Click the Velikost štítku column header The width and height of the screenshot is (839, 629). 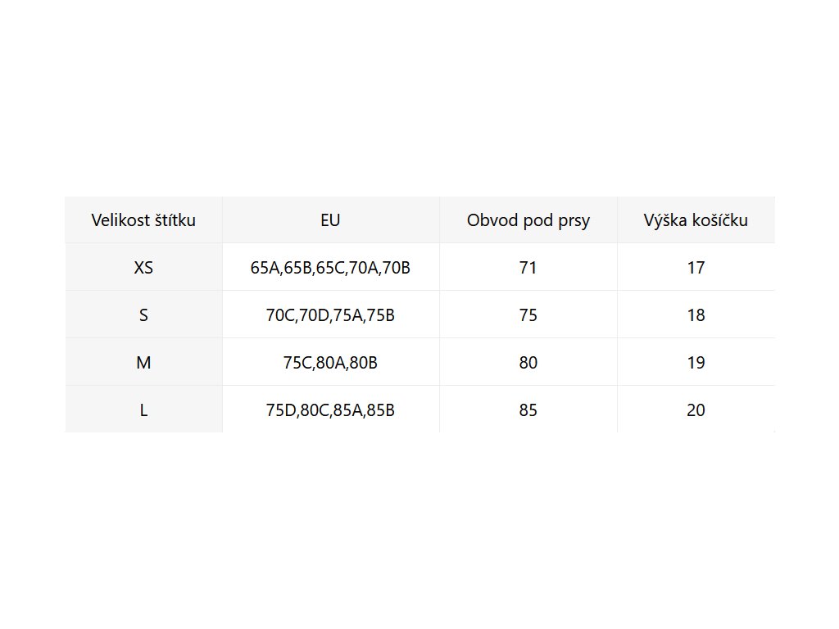click(143, 220)
